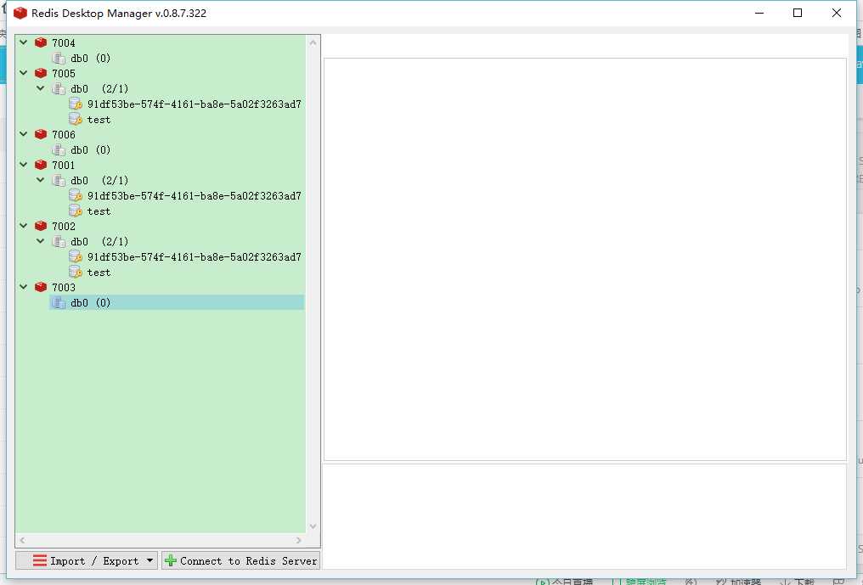Click the database icon of db0 under 7004
Screen dimensions: 863x585
click(59, 58)
